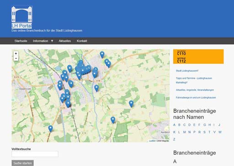Image resolution: width=234 pixels, height=166 pixels.
Task: Select the northernmost map marker near L 835
Action: (x=102, y=55)
